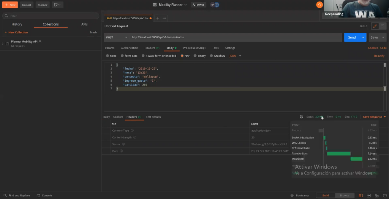Open request Settings tab

point(230,48)
